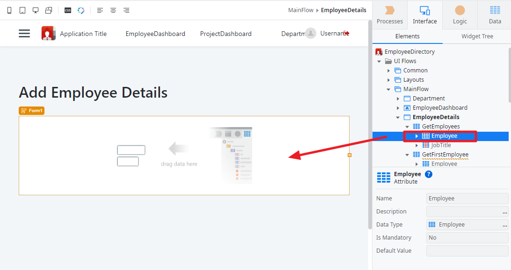The height and width of the screenshot is (270, 511).
Task: Collapse the GetFirstEmployee aggregate
Action: (x=408, y=155)
